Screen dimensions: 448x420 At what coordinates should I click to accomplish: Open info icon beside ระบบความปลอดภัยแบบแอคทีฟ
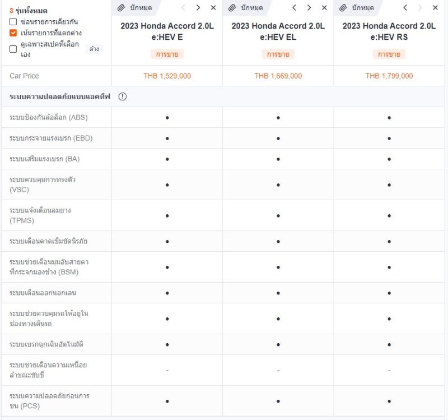point(123,96)
